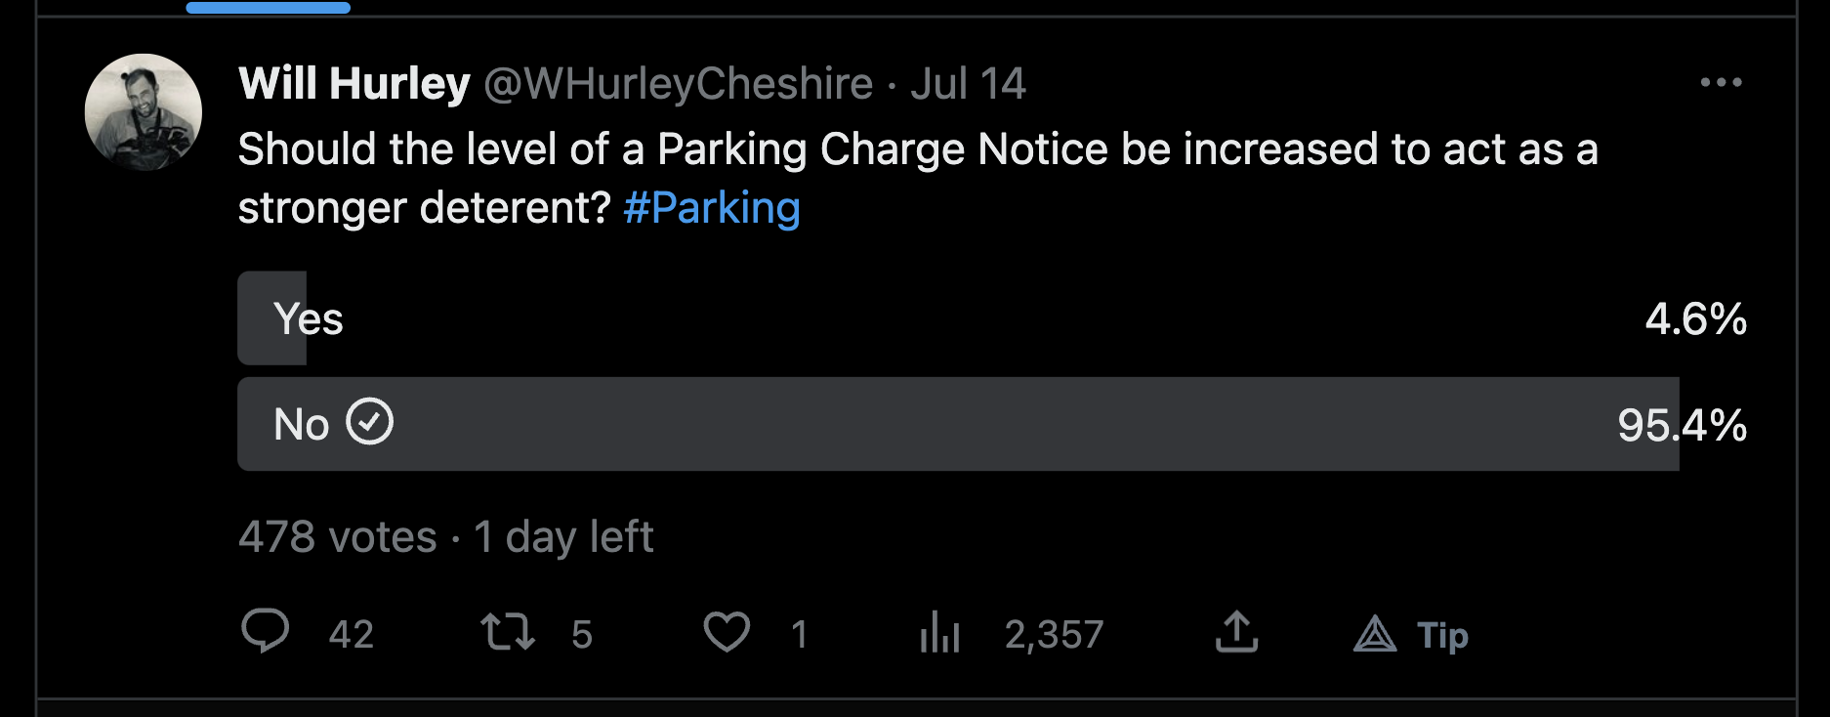Viewport: 1830px width, 717px height.
Task: Click the Tip label text
Action: [x=1442, y=636]
